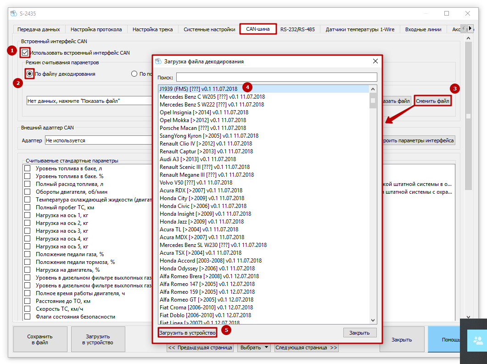Open the 'Системные настройки' tab
Screen dimensions: 487x364
[209, 29]
